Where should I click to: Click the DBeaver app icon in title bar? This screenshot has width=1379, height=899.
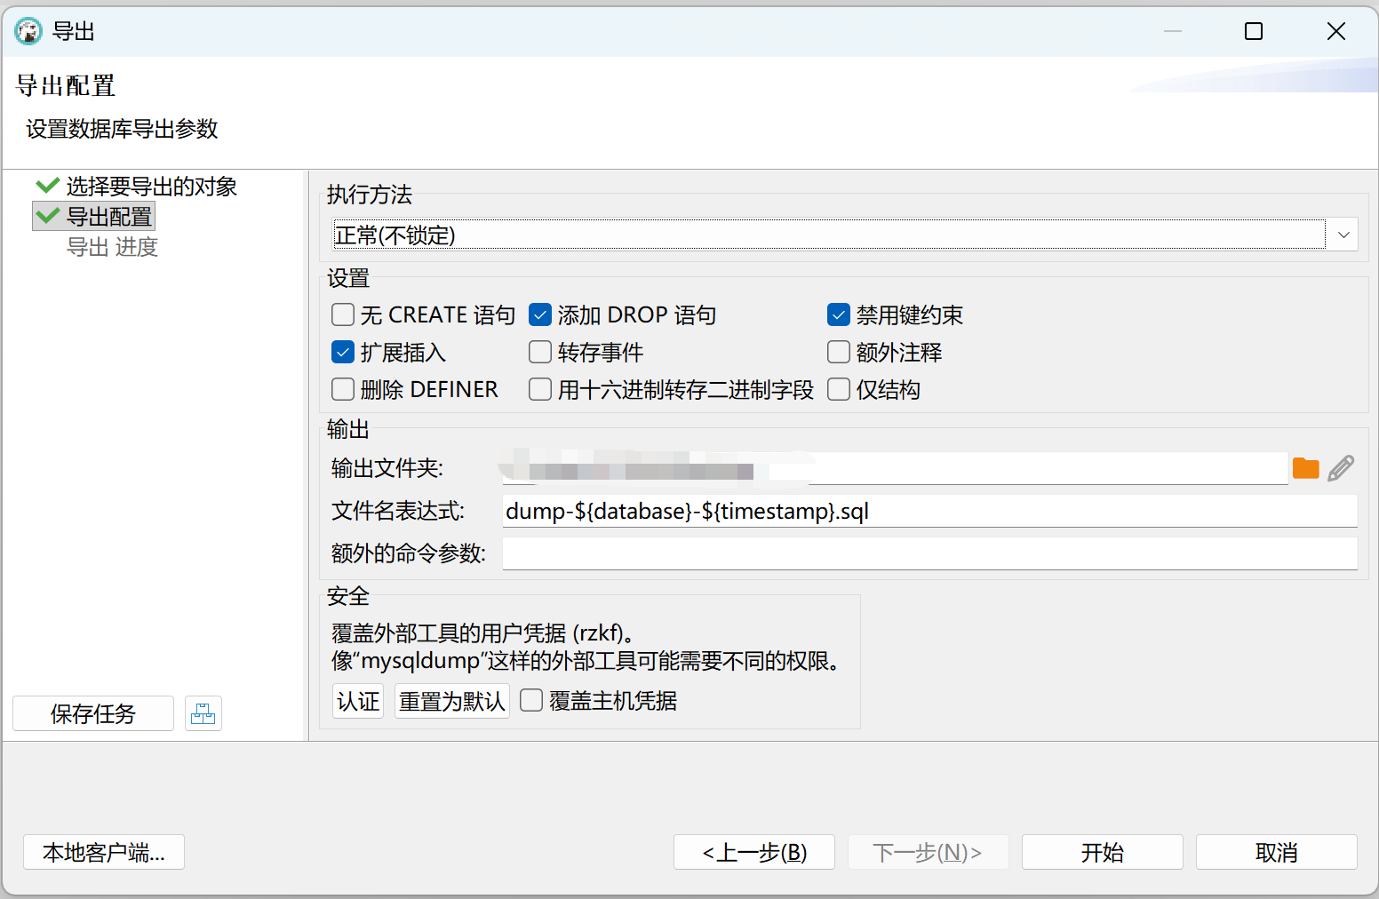pyautogui.click(x=28, y=31)
